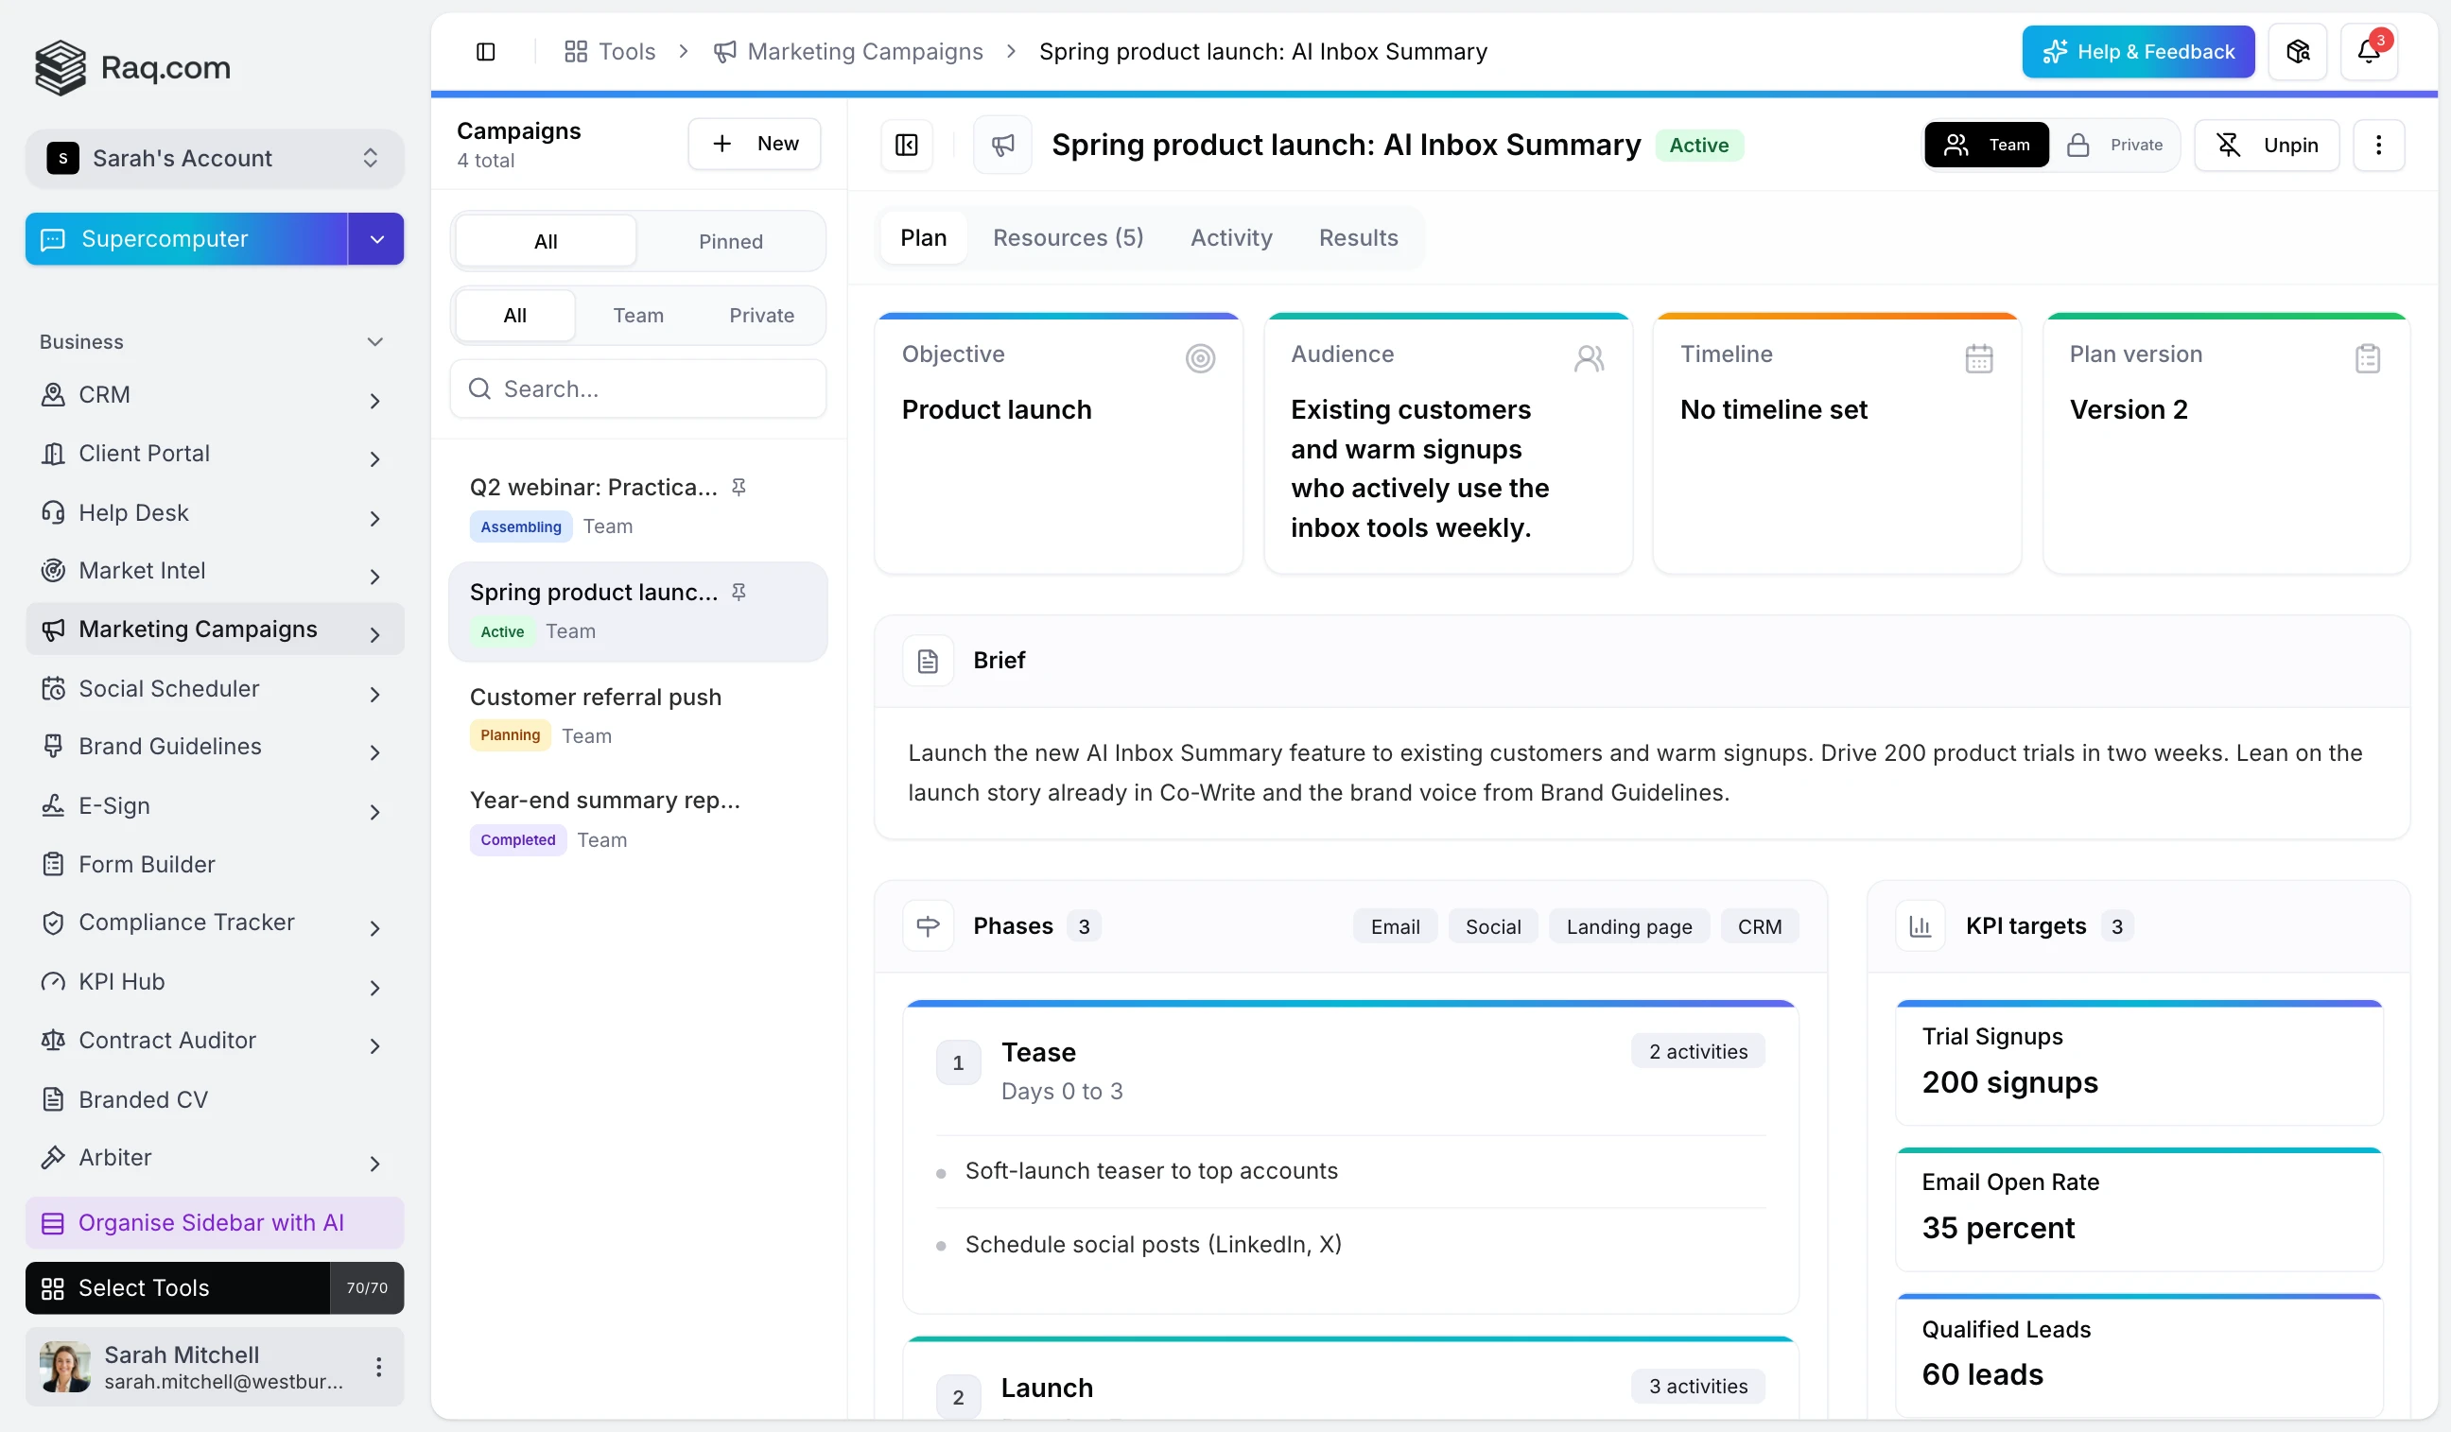The width and height of the screenshot is (2451, 1432).
Task: Open the Activity tab
Action: [1231, 238]
